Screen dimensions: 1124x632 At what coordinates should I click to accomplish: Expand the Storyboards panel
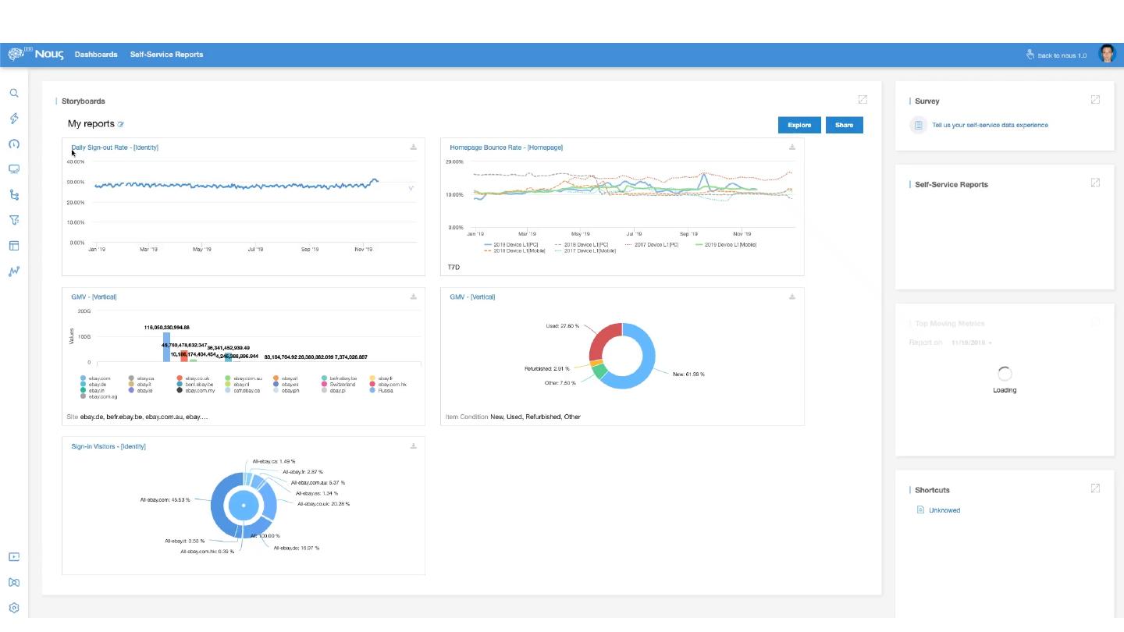tap(863, 100)
